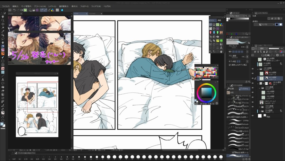Expand フォルダー 2 folder arrow
The image size is (285, 161).
[x=260, y=111]
